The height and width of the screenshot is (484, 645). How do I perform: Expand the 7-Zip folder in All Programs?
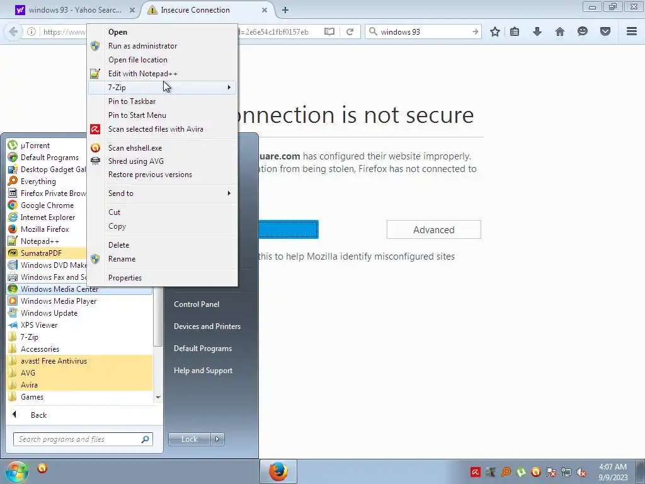[x=79, y=337]
